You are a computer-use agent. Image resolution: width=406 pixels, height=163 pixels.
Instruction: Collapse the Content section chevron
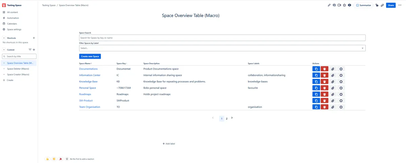4,50
